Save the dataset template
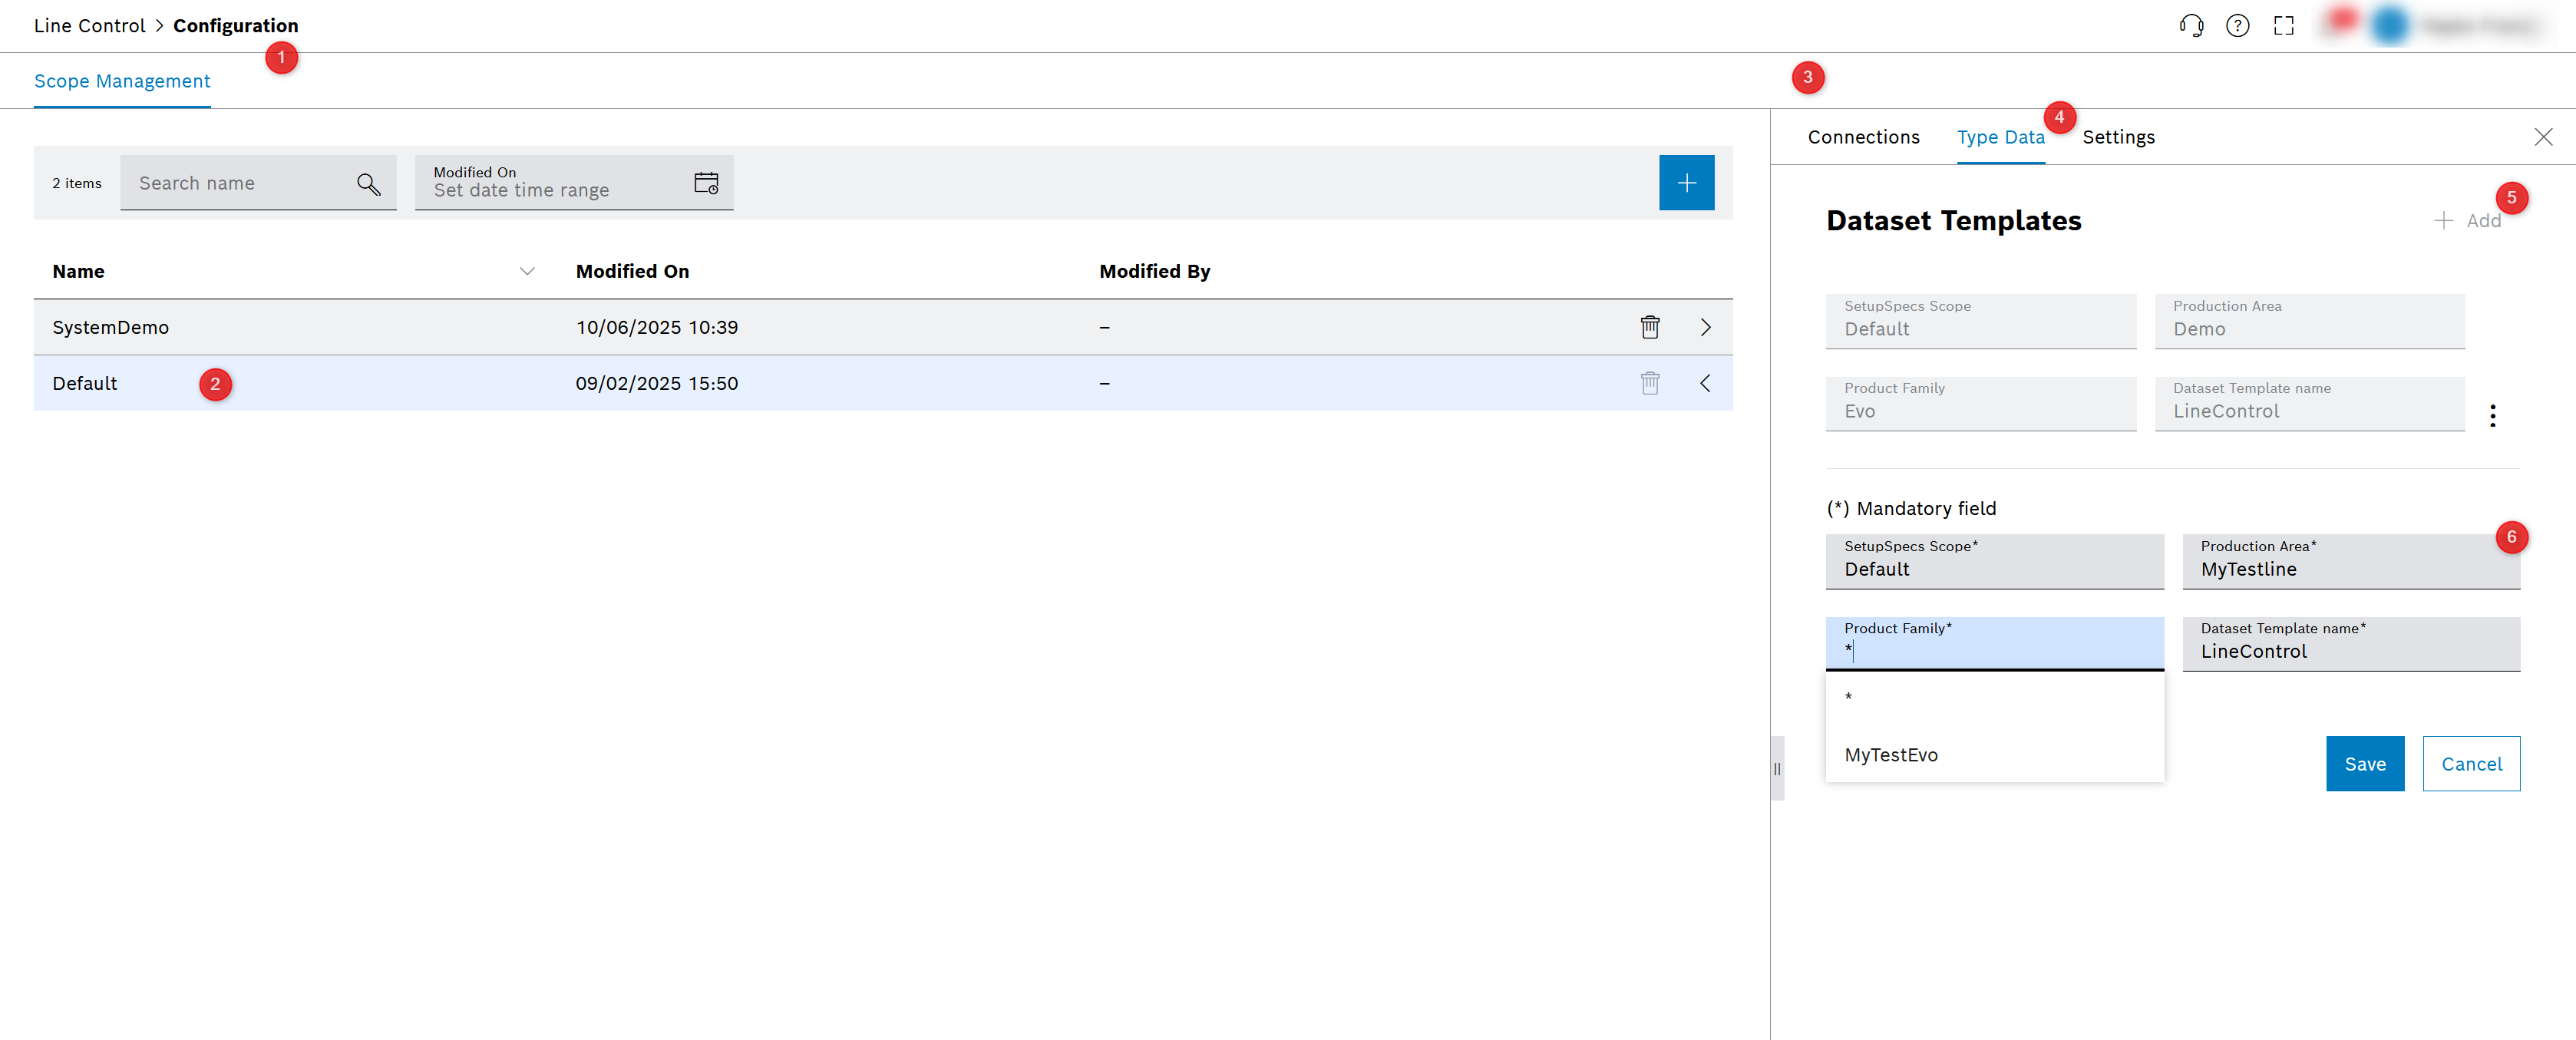This screenshot has width=2576, height=1040. 2364,763
